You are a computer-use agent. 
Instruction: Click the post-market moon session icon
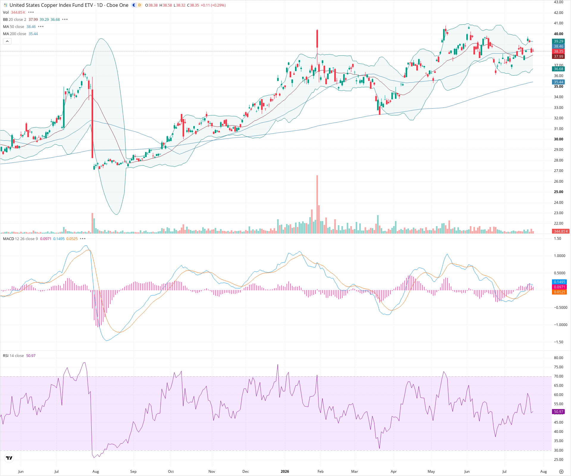(134, 5)
